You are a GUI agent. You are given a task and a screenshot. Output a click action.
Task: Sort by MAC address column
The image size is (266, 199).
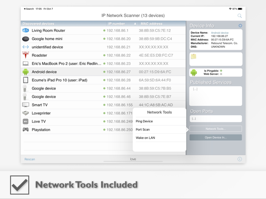point(152,24)
